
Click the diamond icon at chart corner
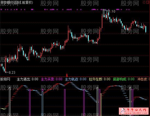(x=144, y=2)
